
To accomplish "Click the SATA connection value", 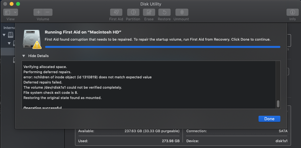I will (283, 131).
